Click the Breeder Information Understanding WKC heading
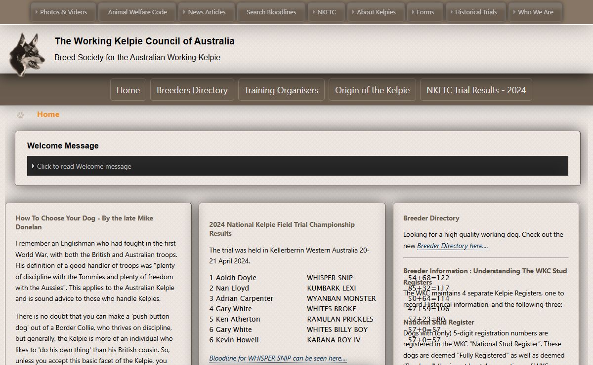Viewport: 593px width, 365px height. coord(485,276)
